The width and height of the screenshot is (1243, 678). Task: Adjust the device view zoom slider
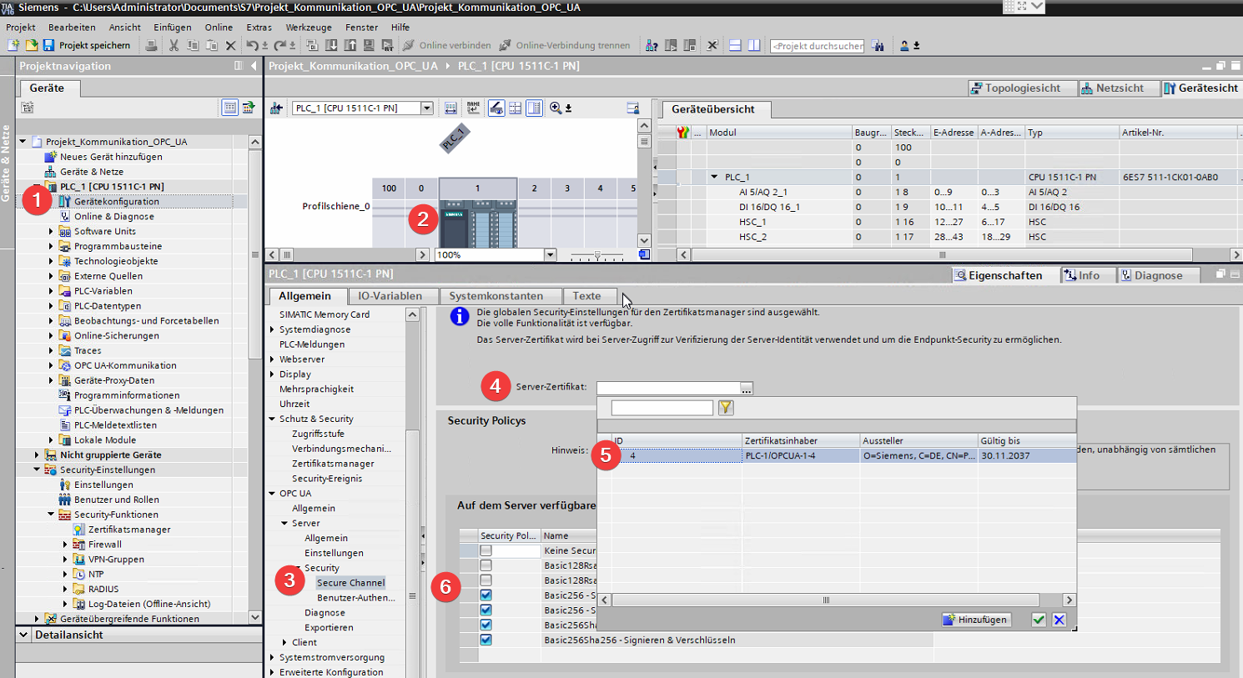(598, 254)
